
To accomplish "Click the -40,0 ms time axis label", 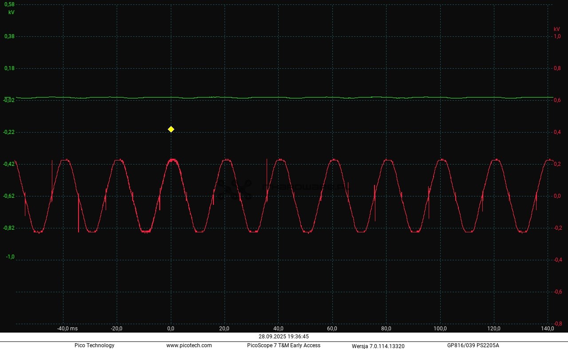I will 67,329.
